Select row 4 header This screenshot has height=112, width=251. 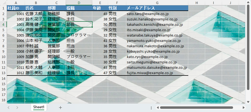pos(3,24)
